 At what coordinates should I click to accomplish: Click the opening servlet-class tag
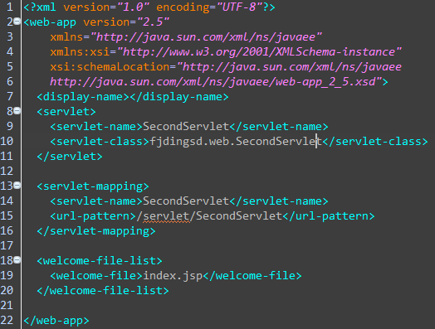[100, 142]
